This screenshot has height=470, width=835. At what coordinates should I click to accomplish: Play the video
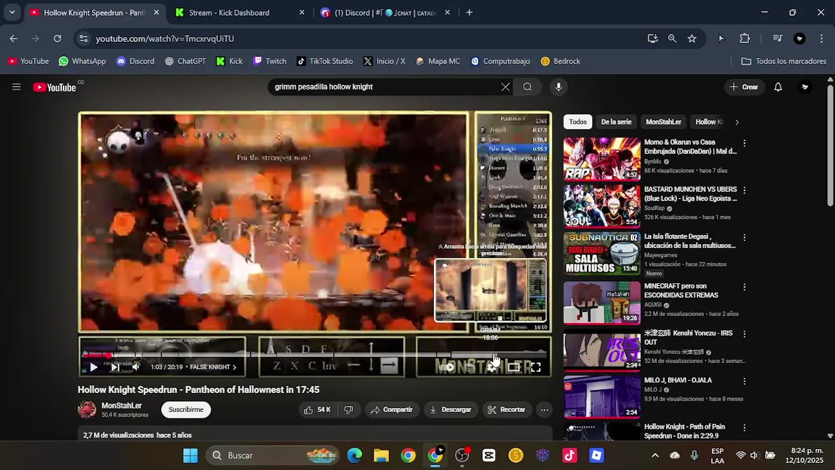pyautogui.click(x=93, y=368)
